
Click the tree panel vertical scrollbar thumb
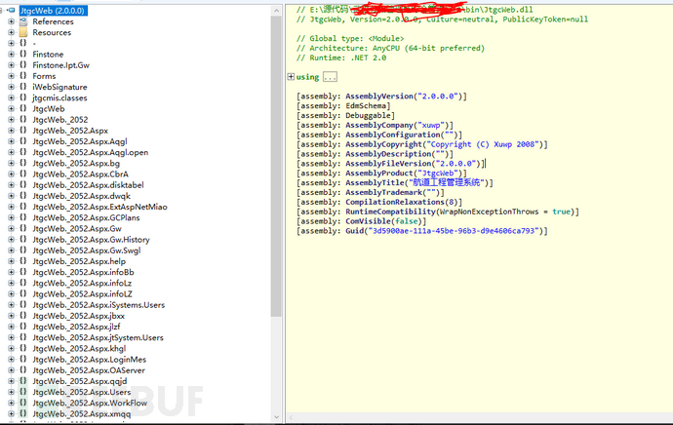276,167
